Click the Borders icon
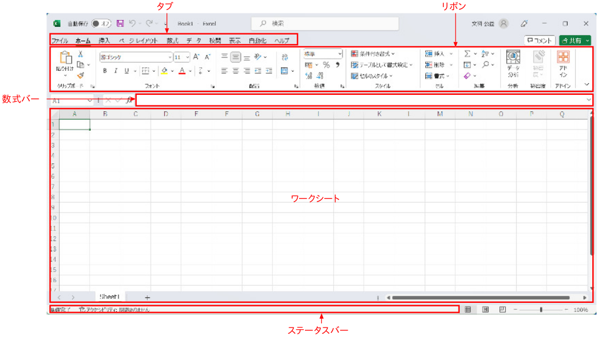The height and width of the screenshot is (338, 597). [x=145, y=71]
